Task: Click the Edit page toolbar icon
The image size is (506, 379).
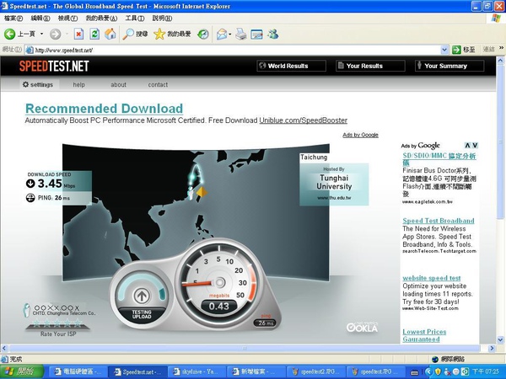Action: pos(256,34)
